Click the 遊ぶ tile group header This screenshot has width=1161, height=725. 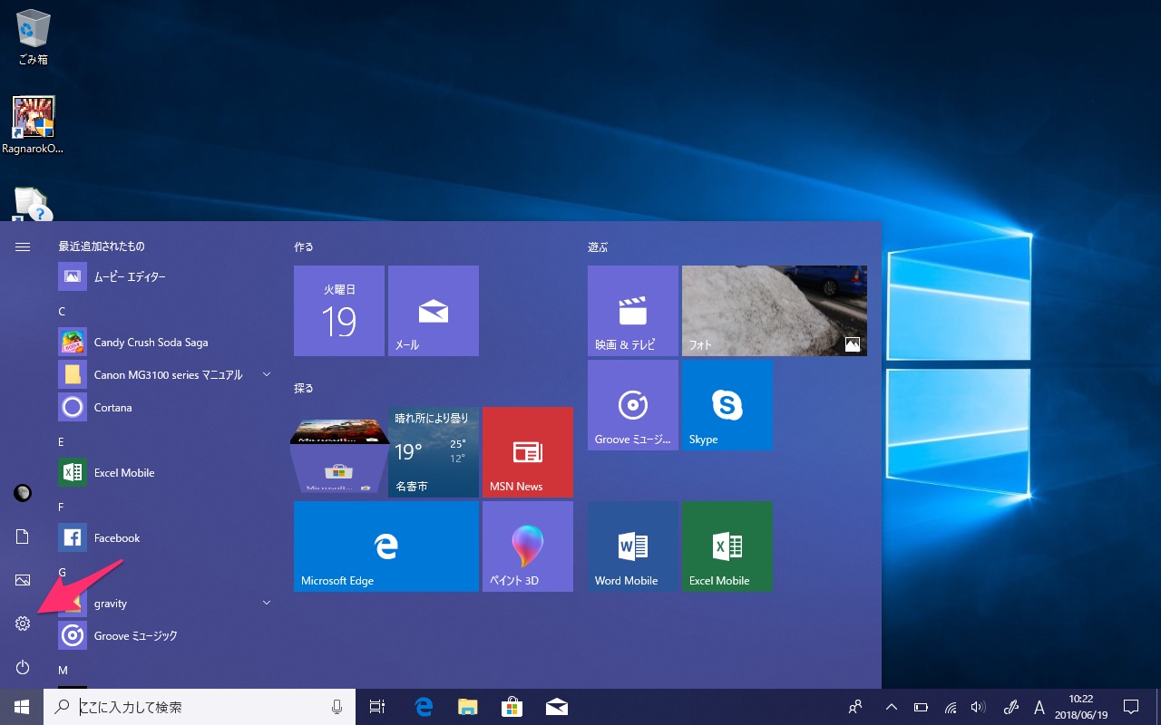point(598,246)
